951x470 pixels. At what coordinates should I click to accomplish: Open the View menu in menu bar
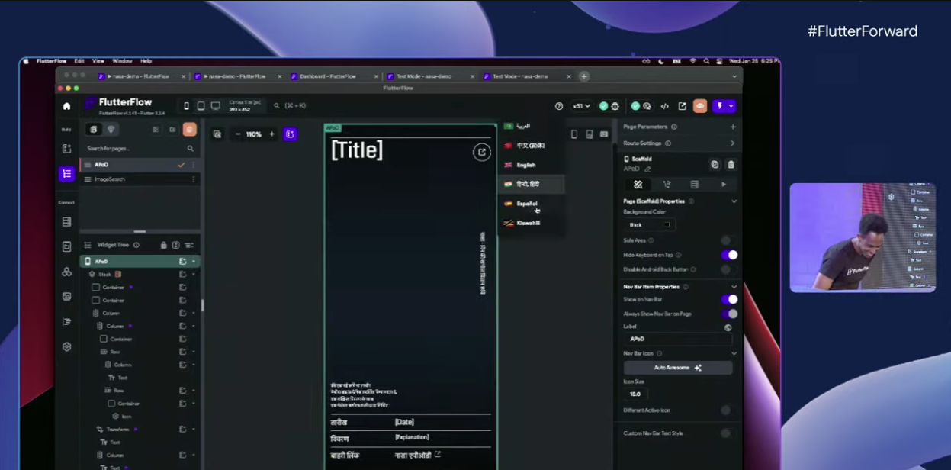point(98,61)
